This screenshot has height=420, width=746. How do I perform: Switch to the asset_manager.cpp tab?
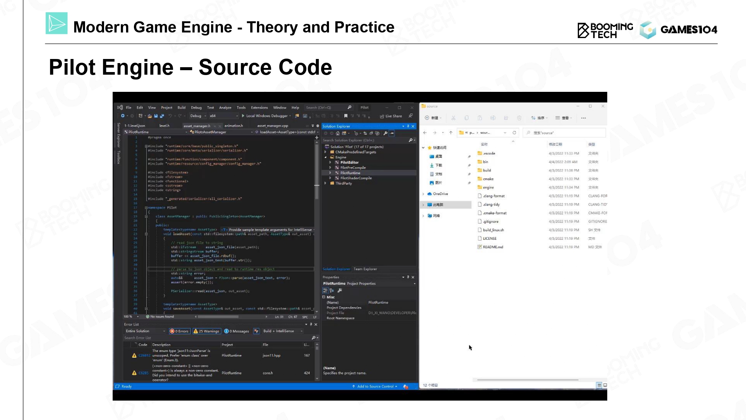click(273, 126)
